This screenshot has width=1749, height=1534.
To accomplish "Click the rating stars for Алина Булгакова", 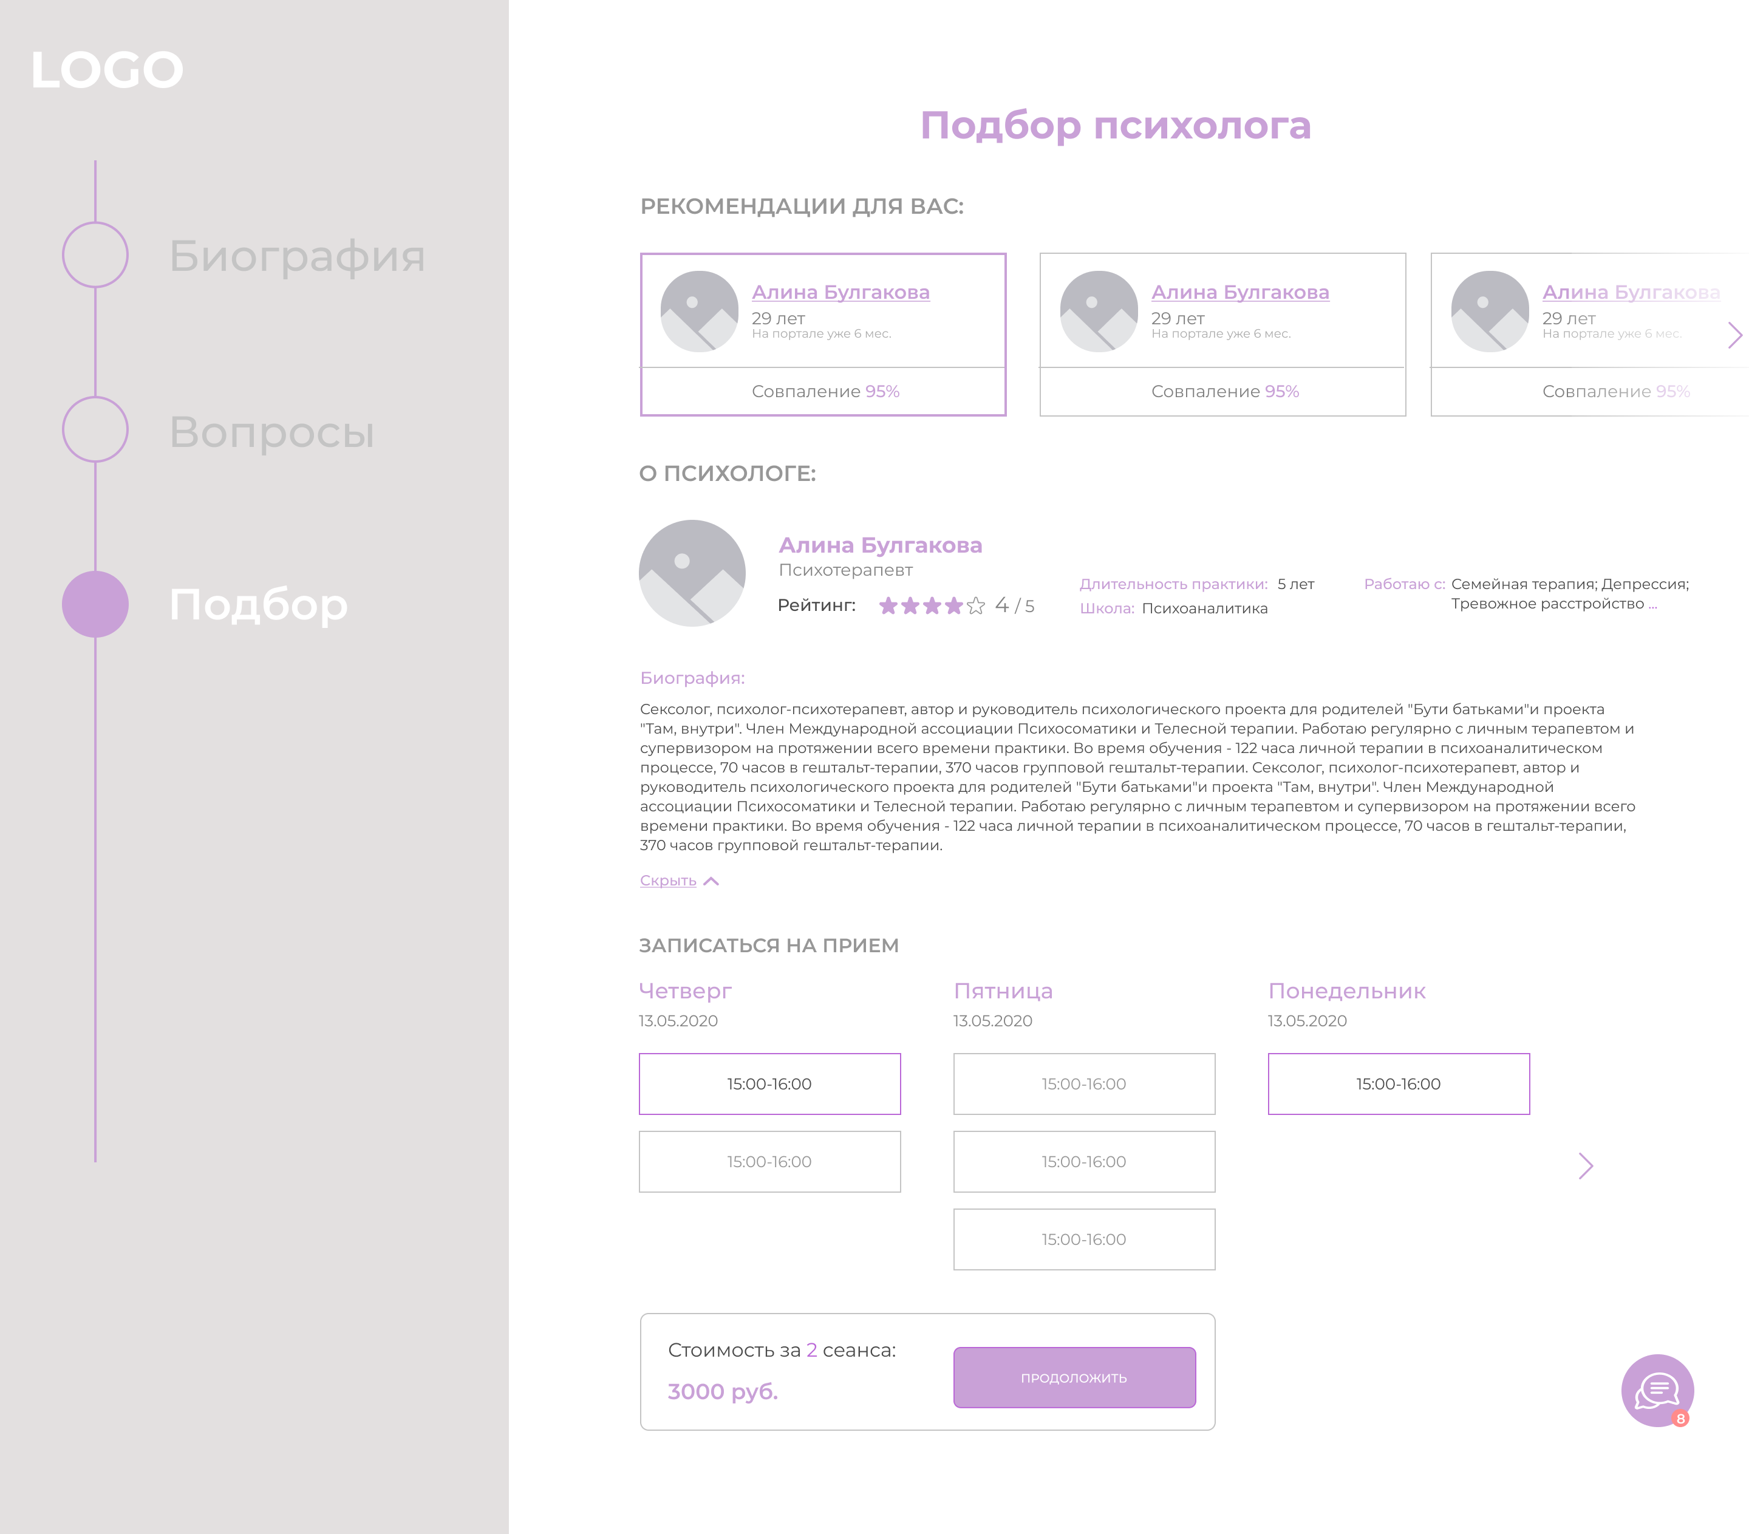I will point(931,605).
